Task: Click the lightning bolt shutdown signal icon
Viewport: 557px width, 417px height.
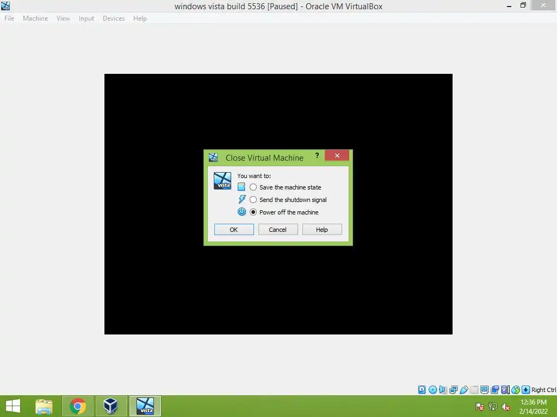Action: tap(242, 199)
